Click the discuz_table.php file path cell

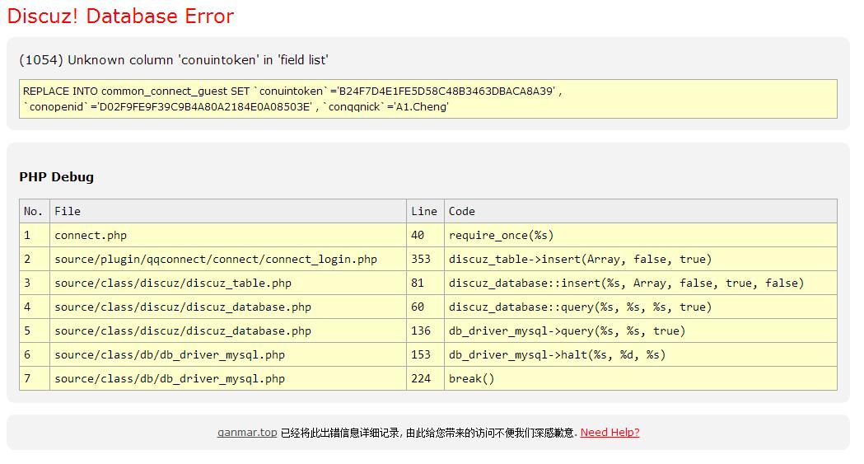(x=173, y=283)
